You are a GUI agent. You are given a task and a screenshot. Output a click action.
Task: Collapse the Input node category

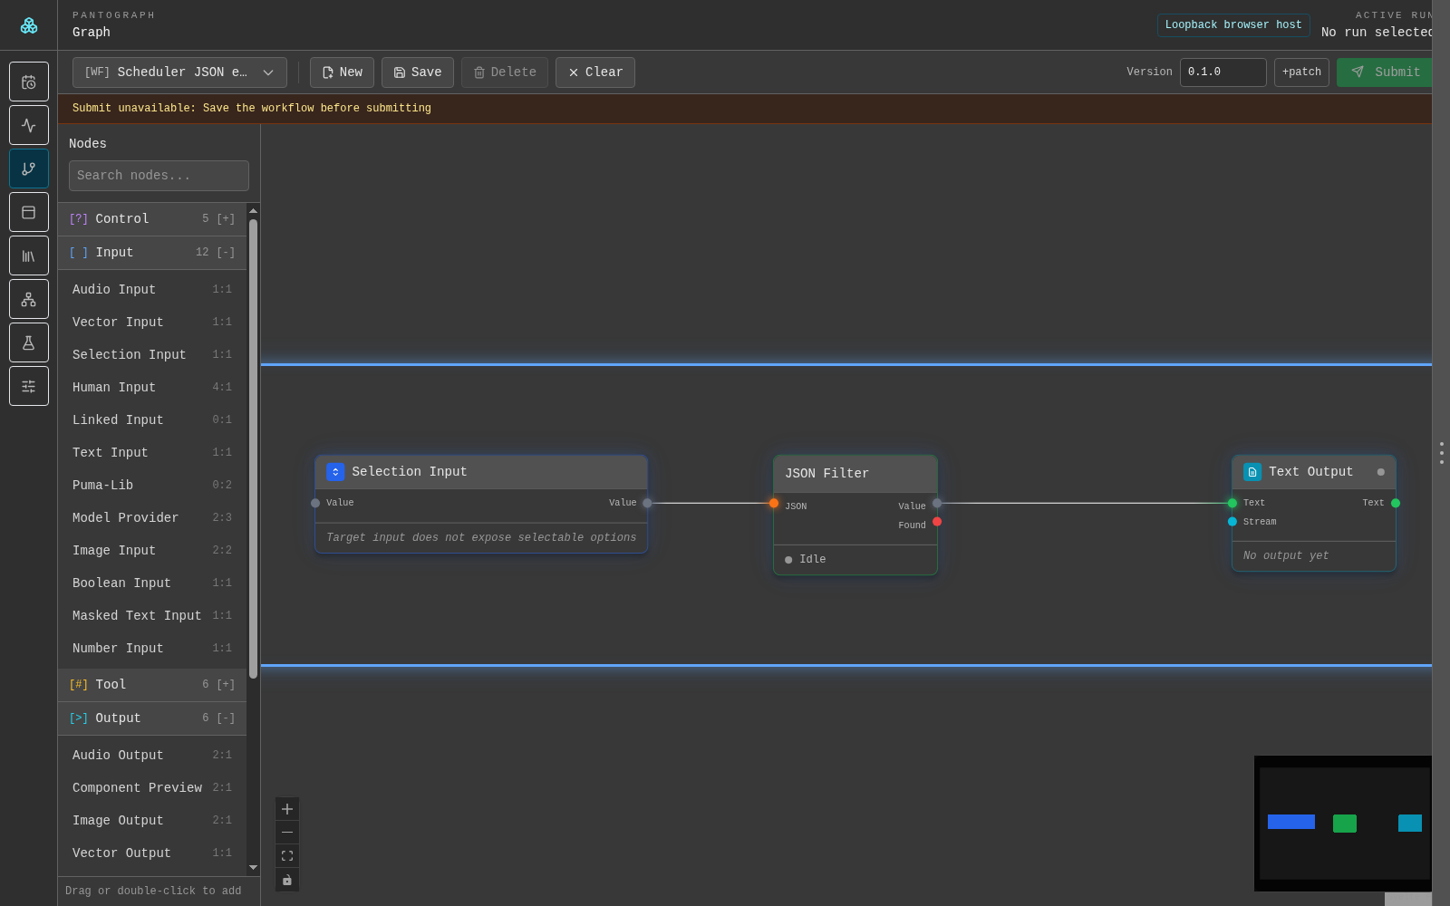click(x=152, y=253)
